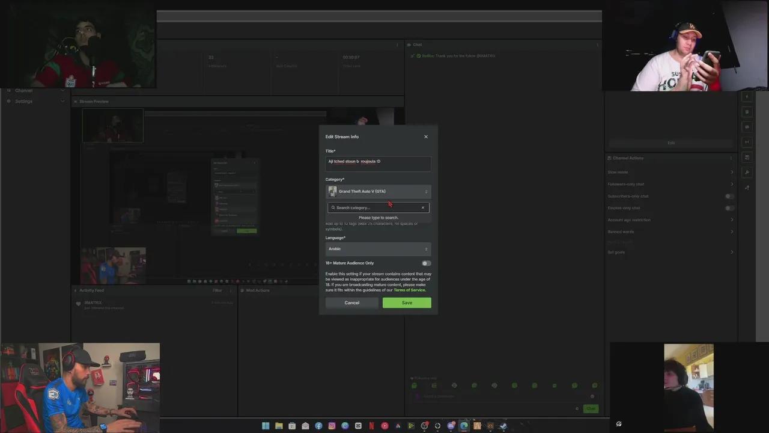Toggle the 18+ Mature Audience Only switch

coord(426,263)
